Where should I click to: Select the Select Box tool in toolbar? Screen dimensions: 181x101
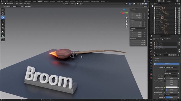[x=3, y=10]
